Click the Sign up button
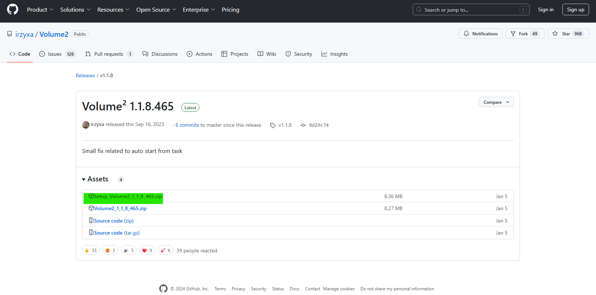This screenshot has width=596, height=295. coord(576,9)
